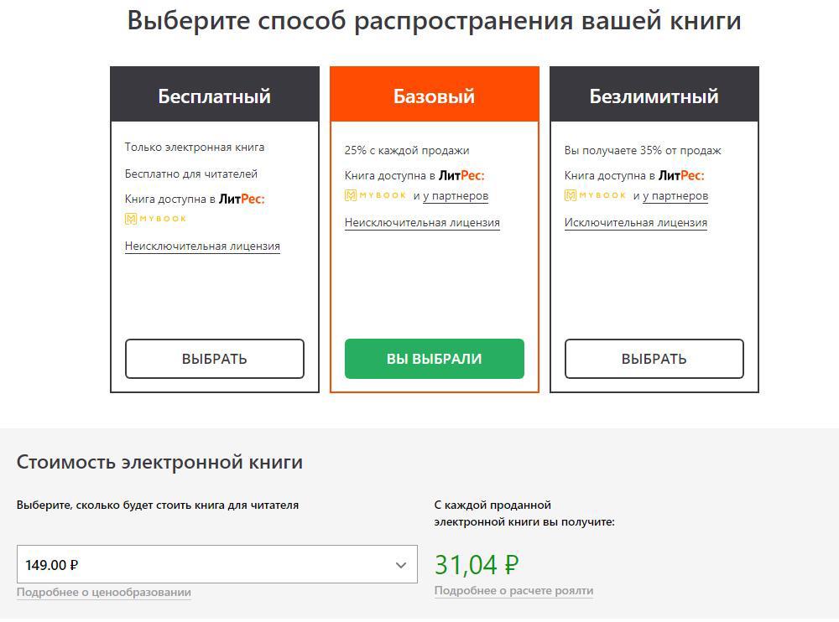This screenshot has height=622, width=839.
Task: Click the Безлимитный dark plan header
Action: 654,96
